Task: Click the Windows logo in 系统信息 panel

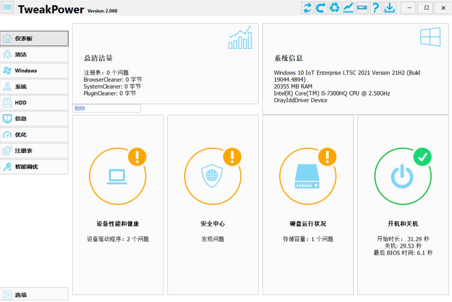Action: pos(430,37)
